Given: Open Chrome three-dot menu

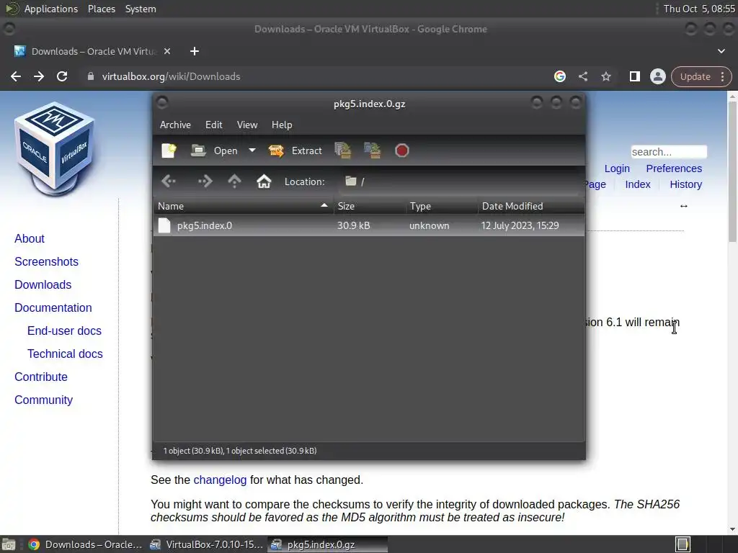Looking at the screenshot, I should click(x=722, y=76).
